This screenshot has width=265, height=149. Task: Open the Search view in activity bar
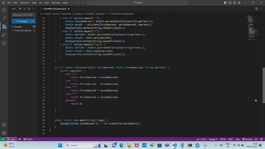[4, 18]
